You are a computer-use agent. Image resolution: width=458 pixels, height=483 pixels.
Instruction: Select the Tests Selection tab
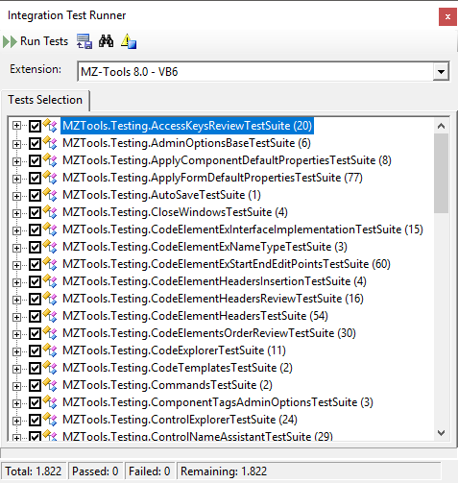[45, 100]
